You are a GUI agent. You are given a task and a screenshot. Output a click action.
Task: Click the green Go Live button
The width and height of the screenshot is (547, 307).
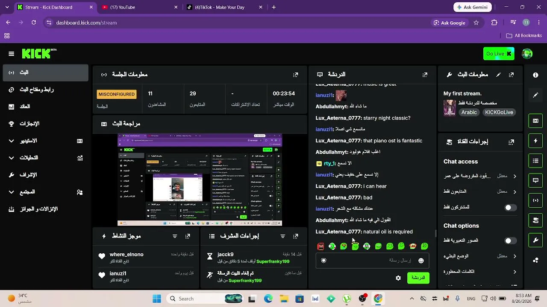click(499, 54)
